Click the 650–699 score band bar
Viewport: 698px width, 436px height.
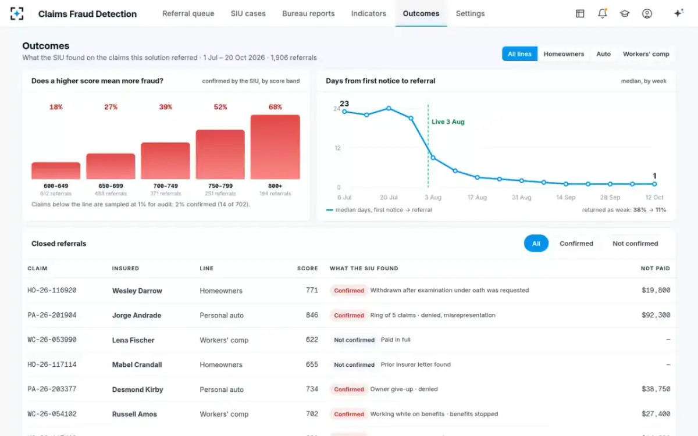pos(111,166)
